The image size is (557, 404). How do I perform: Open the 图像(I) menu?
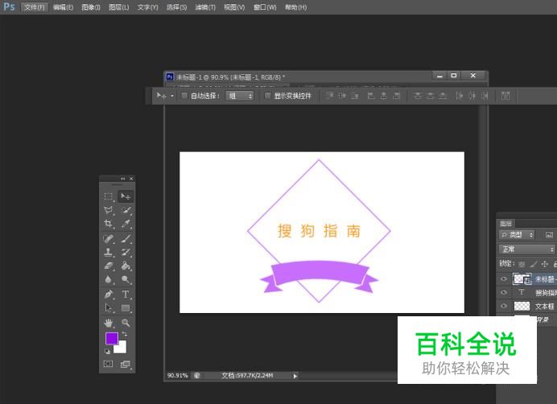[x=91, y=7]
